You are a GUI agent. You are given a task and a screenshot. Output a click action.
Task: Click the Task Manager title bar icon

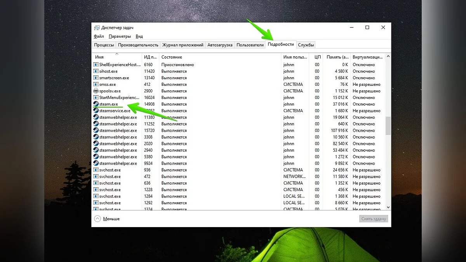[97, 28]
